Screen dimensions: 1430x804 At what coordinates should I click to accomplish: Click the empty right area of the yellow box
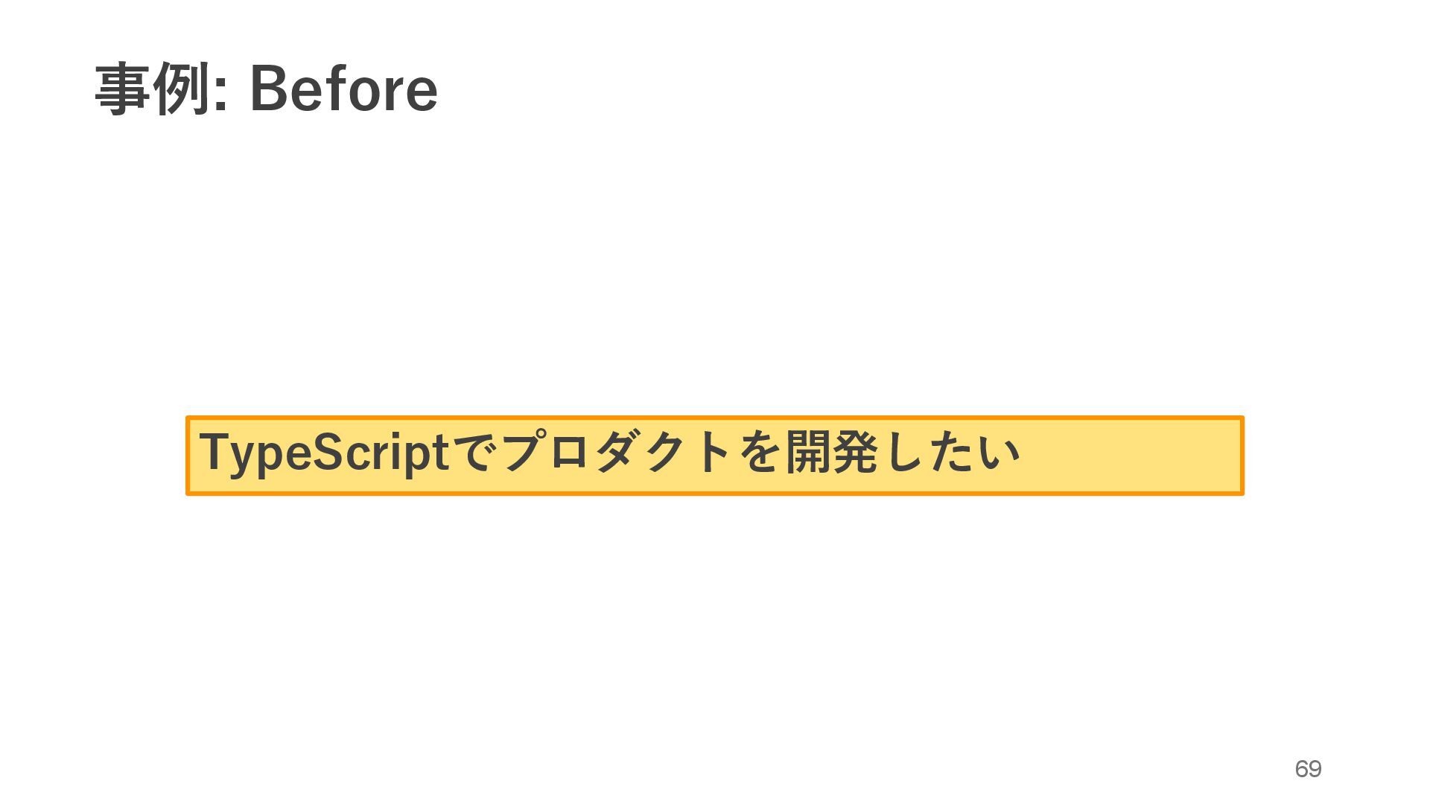[1132, 456]
